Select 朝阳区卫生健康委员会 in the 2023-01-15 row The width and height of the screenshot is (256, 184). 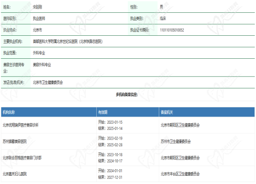(x=180, y=125)
